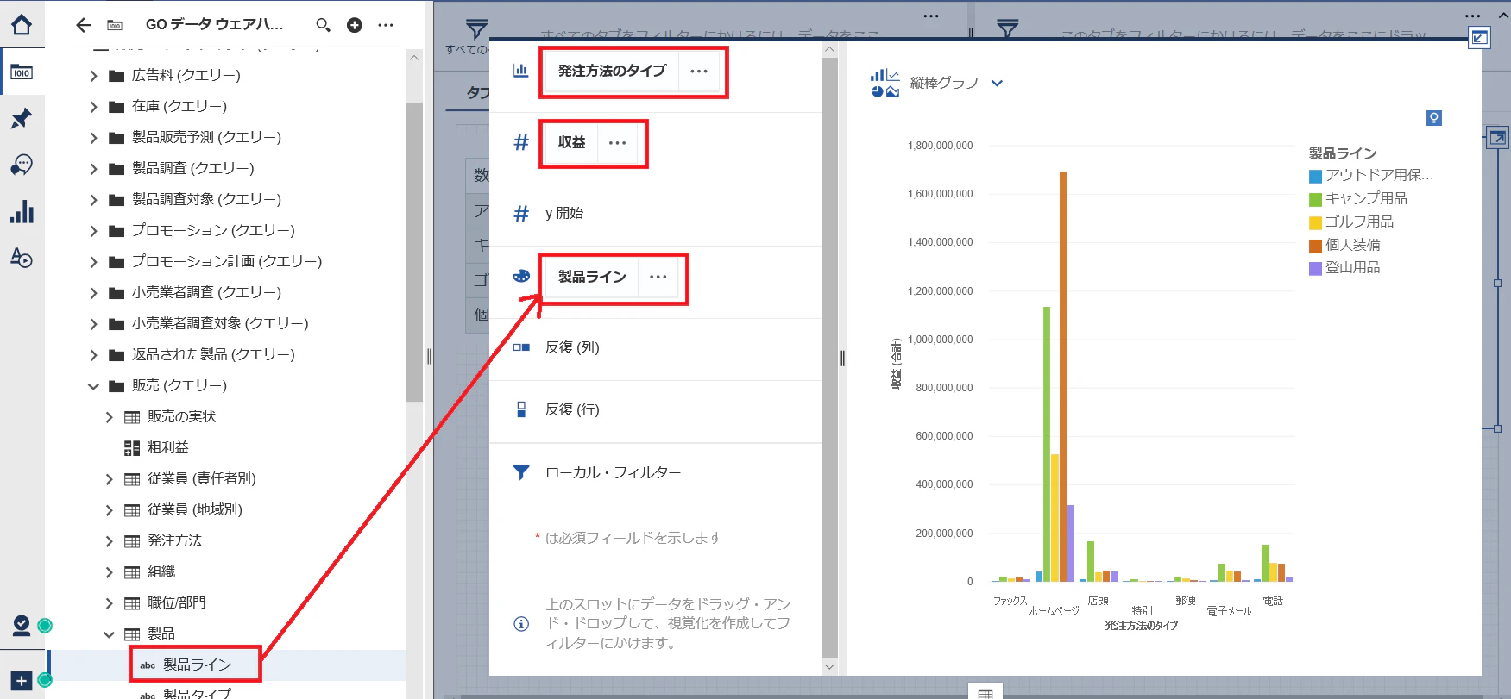Click the 反復 (列) slot

point(655,347)
